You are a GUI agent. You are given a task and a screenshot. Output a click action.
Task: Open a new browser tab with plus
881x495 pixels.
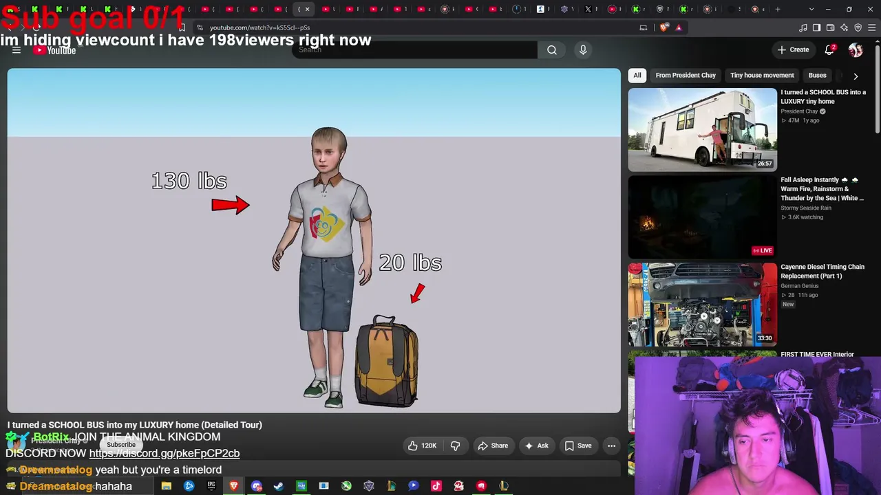coord(778,9)
